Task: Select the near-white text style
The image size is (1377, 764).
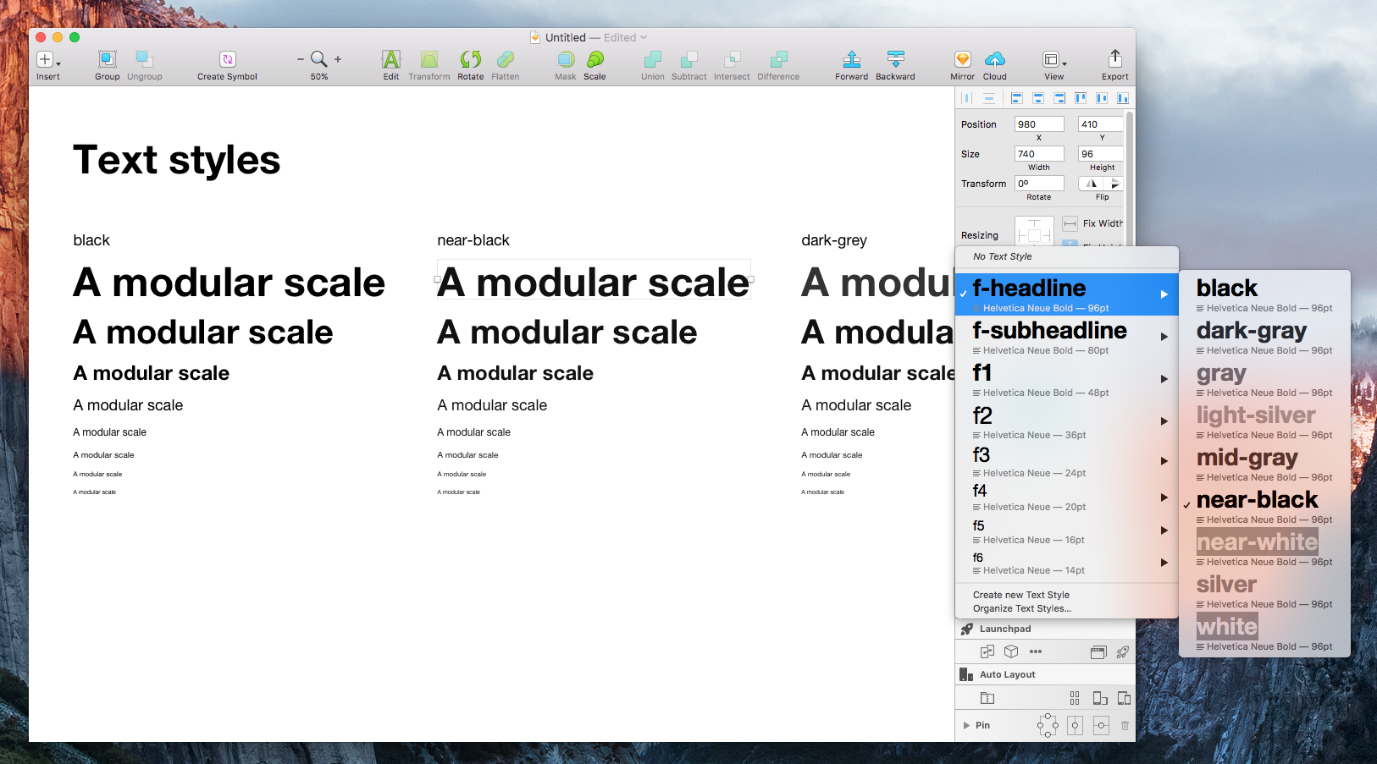Action: [1264, 547]
